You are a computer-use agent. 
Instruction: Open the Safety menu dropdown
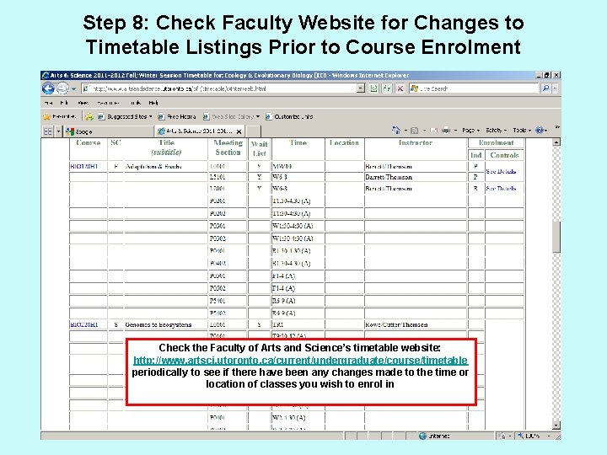pos(496,131)
